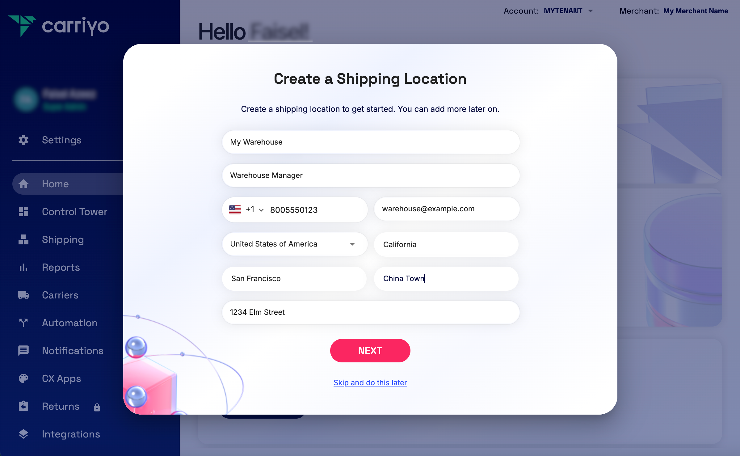Click the street address input field

370,312
